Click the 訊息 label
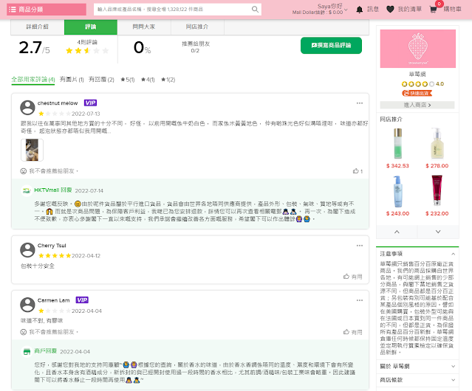Viewport: 472px width, 391px height. pyautogui.click(x=373, y=10)
